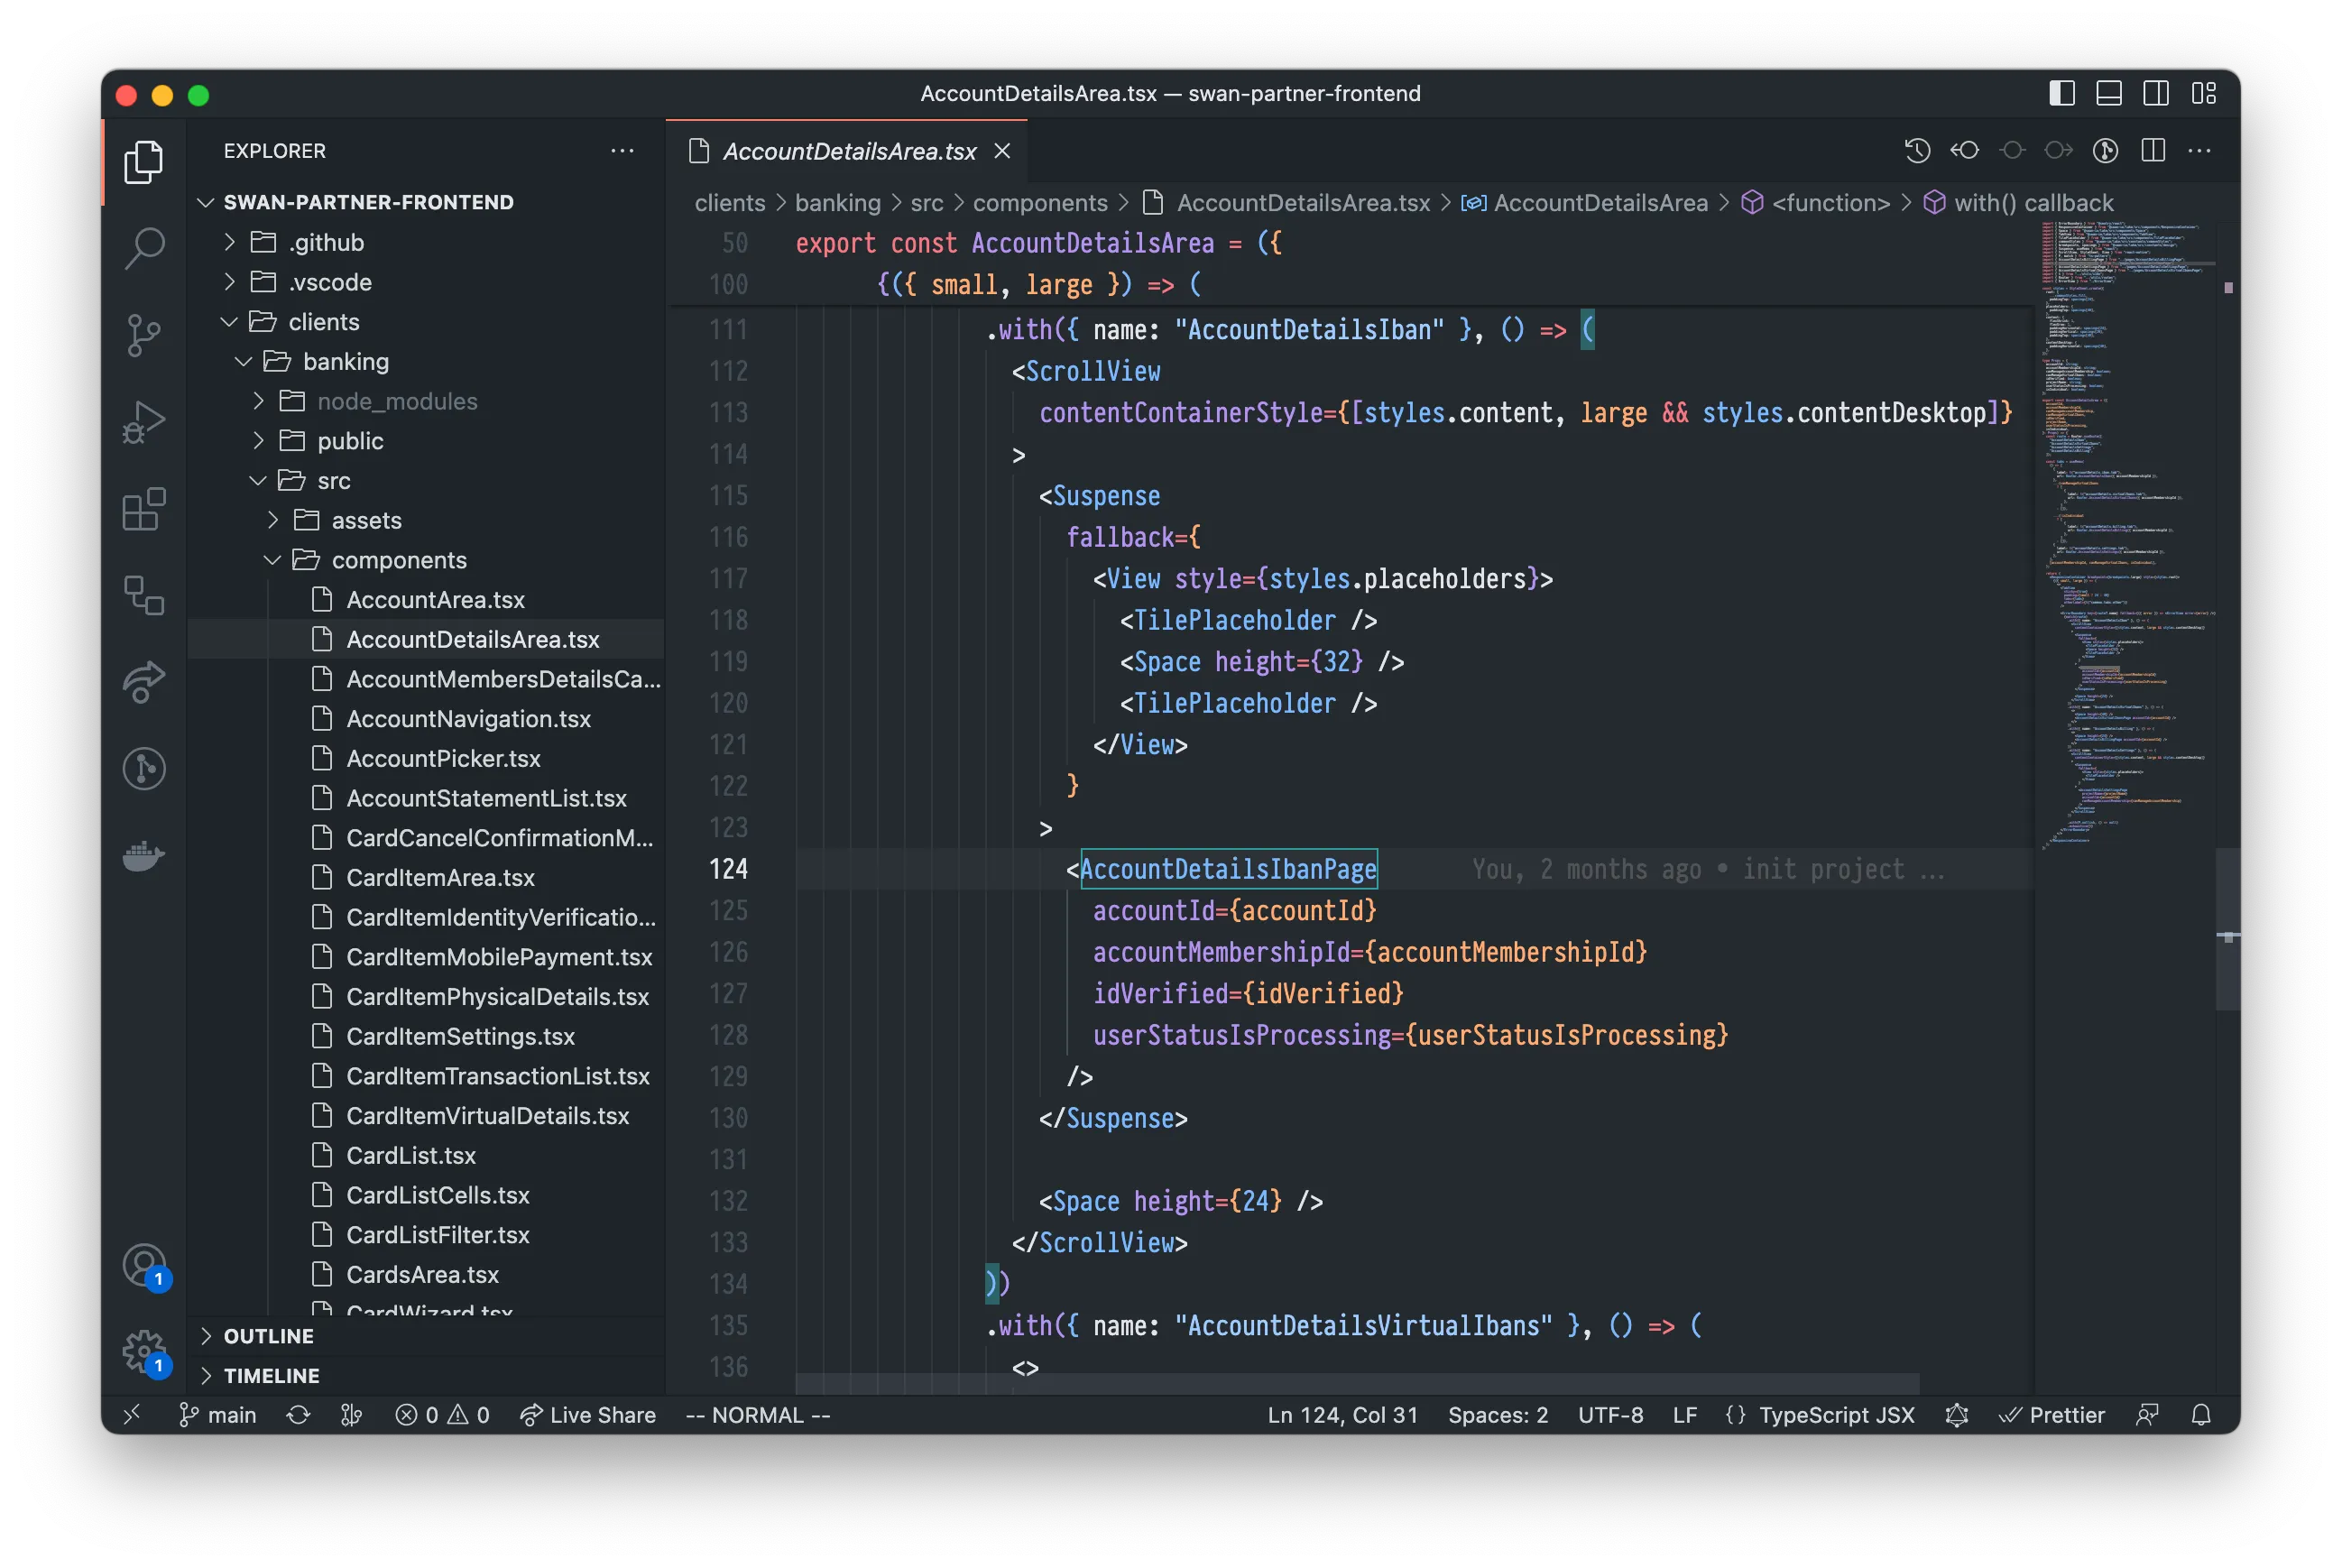Expand the OUTLINE section

[x=268, y=1336]
